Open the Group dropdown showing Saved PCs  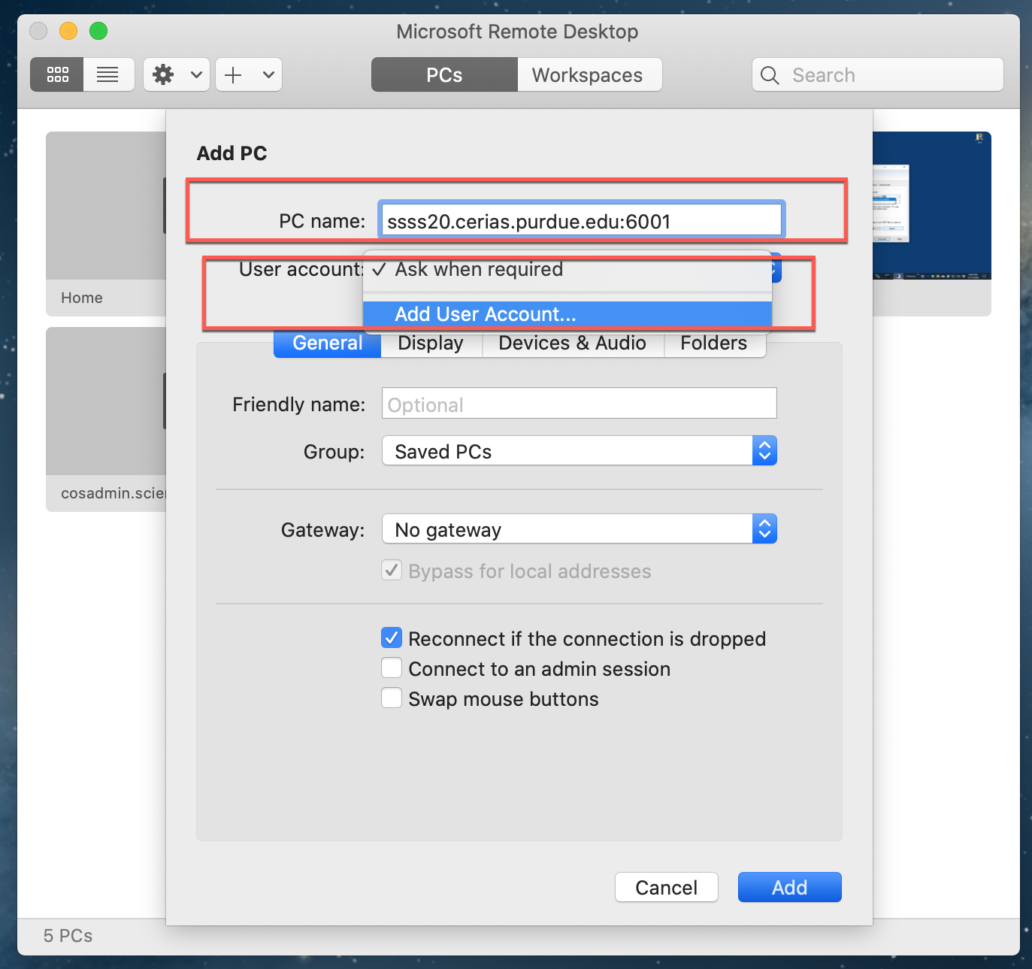(579, 451)
